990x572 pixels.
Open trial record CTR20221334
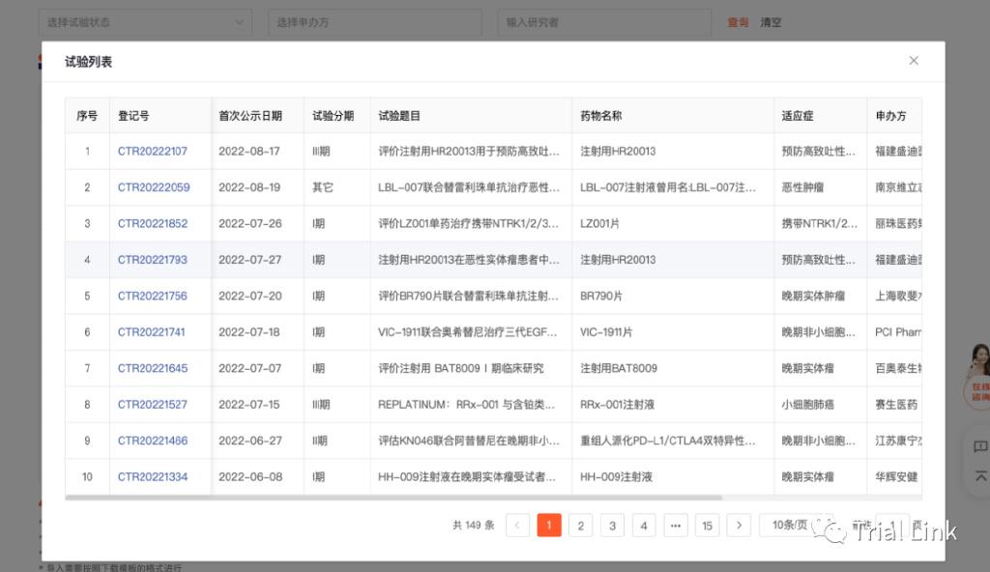(x=153, y=476)
